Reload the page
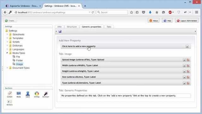 pos(93,12)
